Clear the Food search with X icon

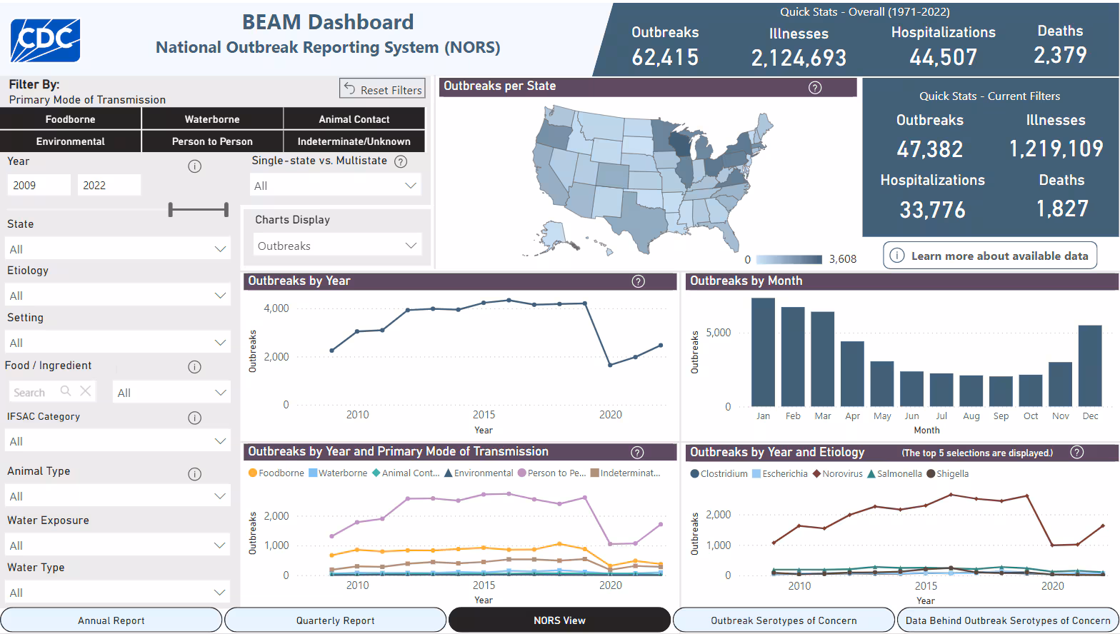point(86,391)
